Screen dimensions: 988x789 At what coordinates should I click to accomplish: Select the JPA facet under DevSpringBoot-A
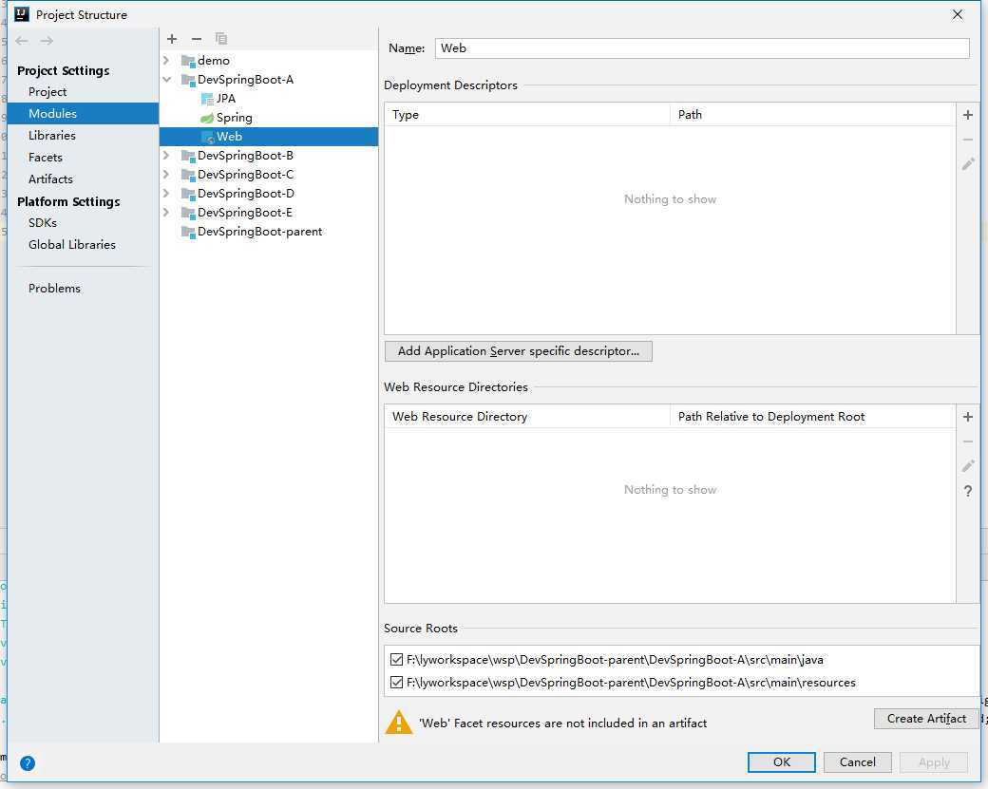[x=269, y=99]
